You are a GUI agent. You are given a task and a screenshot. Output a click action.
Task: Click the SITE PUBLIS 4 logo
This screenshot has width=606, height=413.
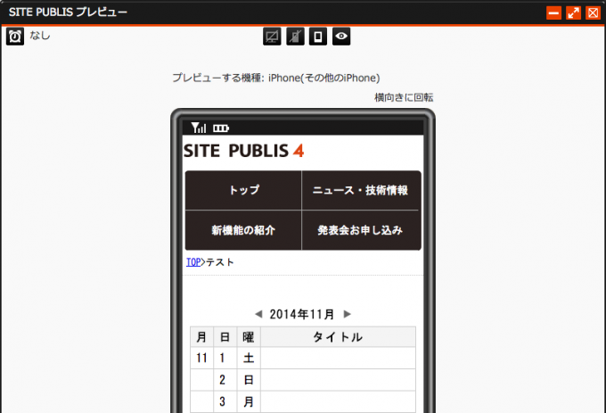tap(244, 151)
